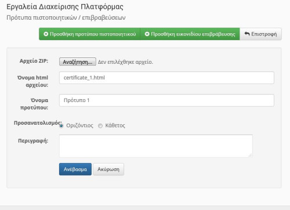Click the Περιγραφή field label
290x210 pixels.
tap(33, 141)
